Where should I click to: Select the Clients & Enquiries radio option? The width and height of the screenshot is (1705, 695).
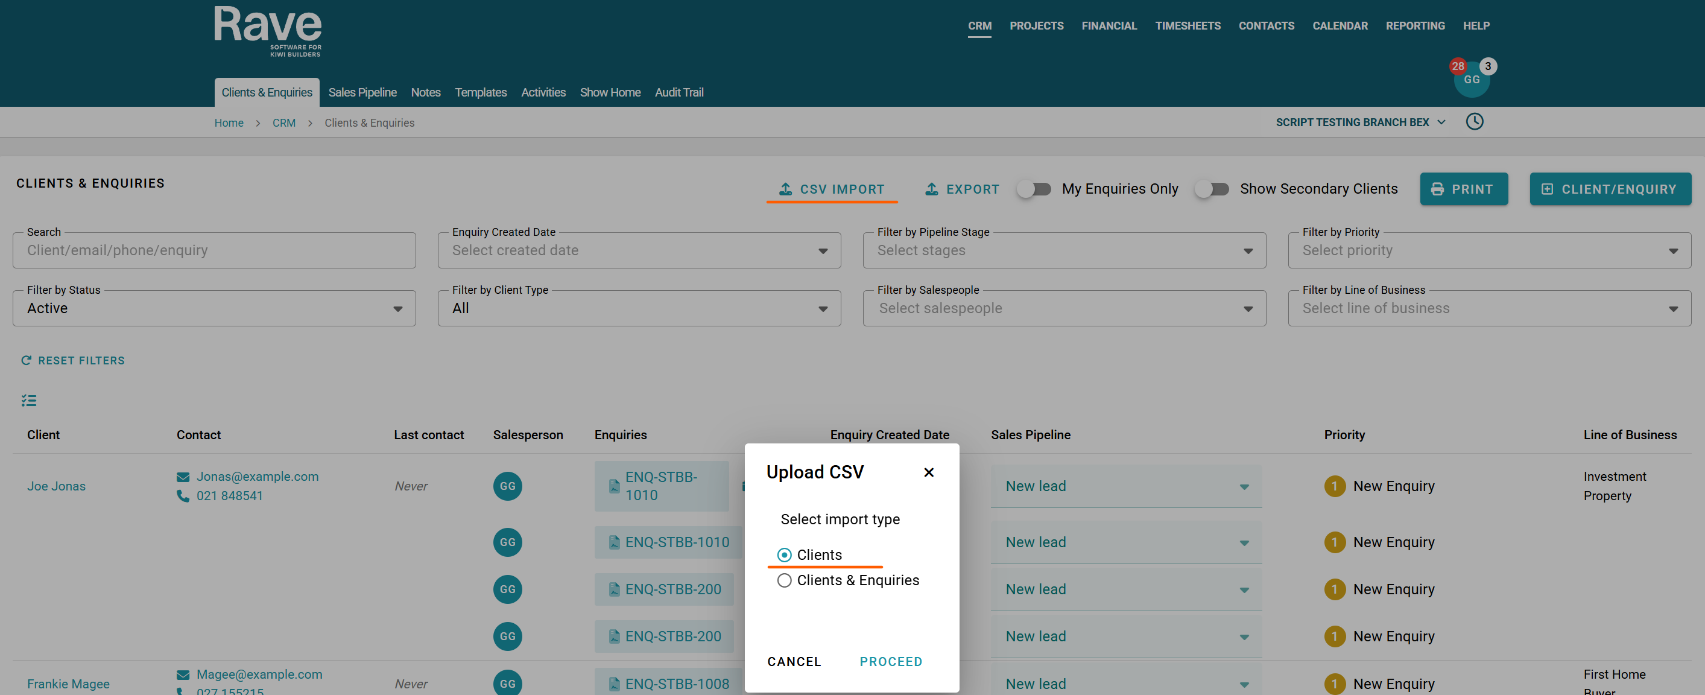coord(783,580)
